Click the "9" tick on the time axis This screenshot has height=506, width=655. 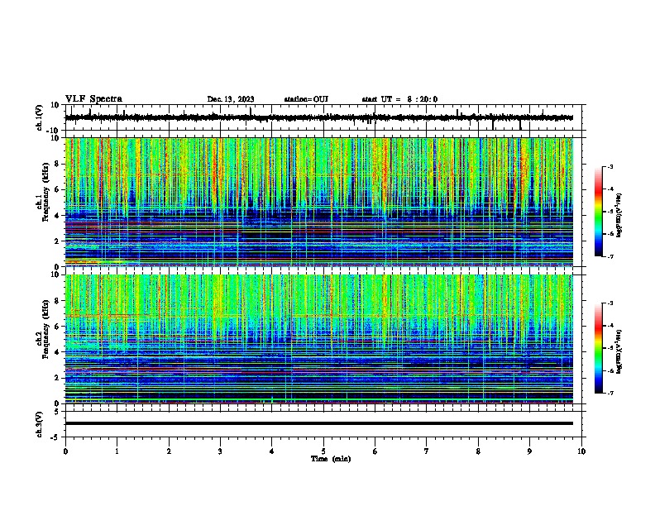point(529,451)
